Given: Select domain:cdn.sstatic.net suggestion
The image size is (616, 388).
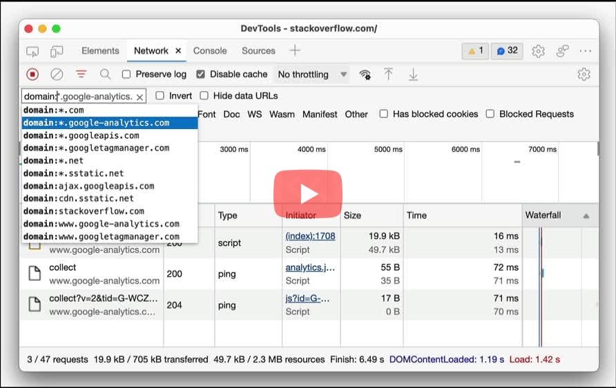Looking at the screenshot, I should 110,198.
